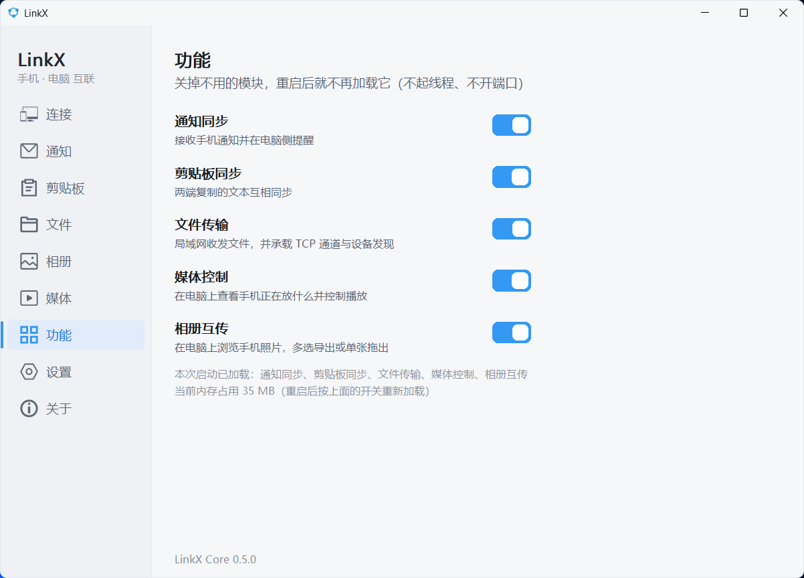Click description 在电脑上查看手机正在放什么并控制播放
804x578 pixels.
tap(271, 296)
